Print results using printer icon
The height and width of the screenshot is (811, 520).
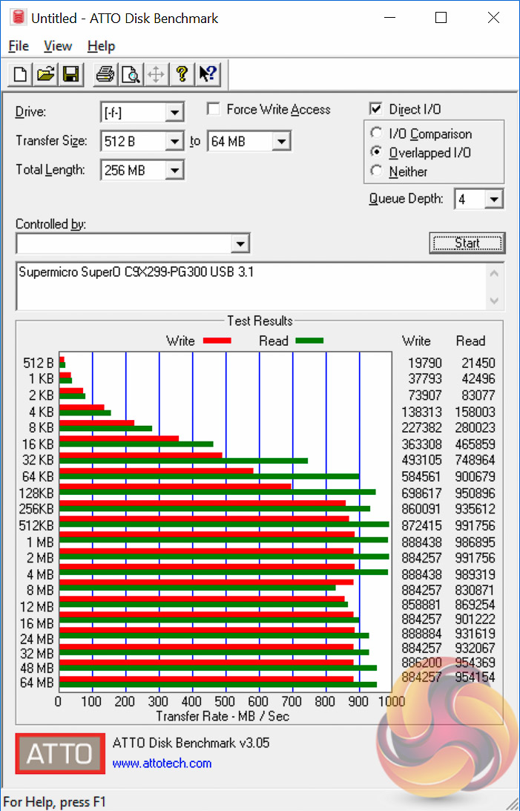(x=105, y=74)
